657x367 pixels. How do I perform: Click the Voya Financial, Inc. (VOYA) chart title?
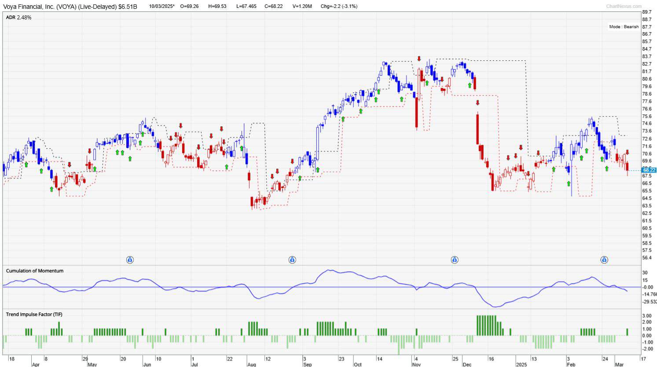point(70,7)
